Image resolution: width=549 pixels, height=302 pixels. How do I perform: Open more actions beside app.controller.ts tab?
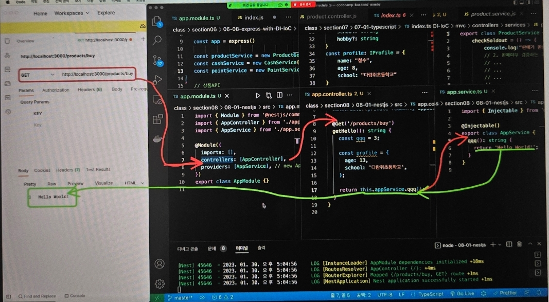(424, 93)
